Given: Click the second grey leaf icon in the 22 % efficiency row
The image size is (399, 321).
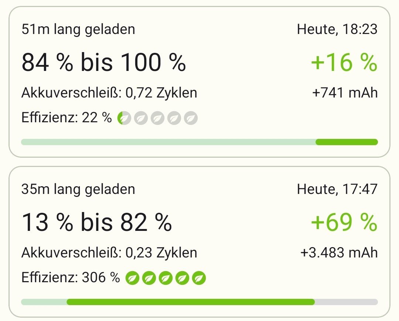Looking at the screenshot, I should coord(141,118).
